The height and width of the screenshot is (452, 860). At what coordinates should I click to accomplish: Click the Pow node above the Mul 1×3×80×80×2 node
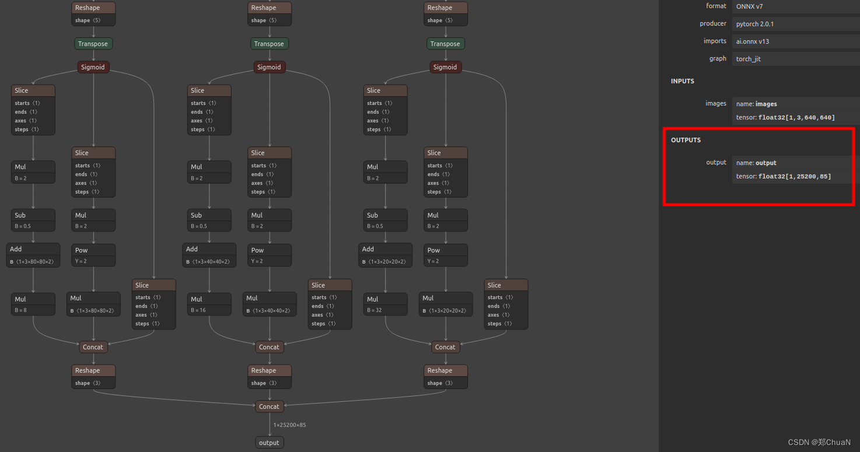coord(94,255)
